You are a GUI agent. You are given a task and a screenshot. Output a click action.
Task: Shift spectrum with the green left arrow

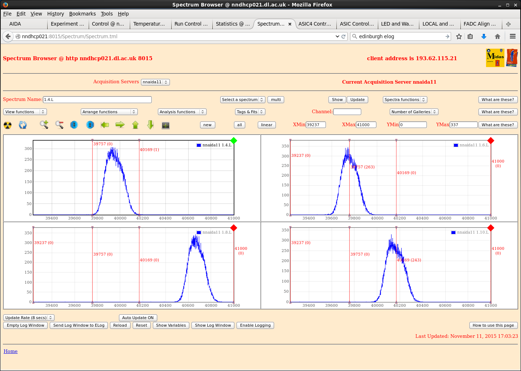(x=105, y=125)
